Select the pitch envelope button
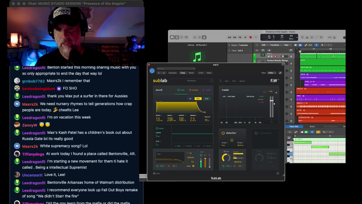362x204 pixels. click(x=207, y=99)
